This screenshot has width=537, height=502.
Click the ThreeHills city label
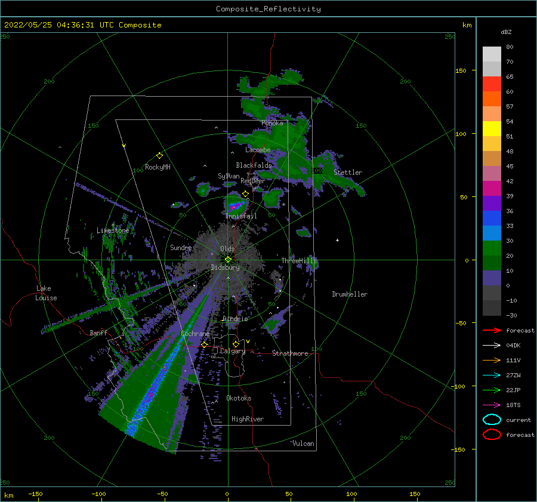300,261
